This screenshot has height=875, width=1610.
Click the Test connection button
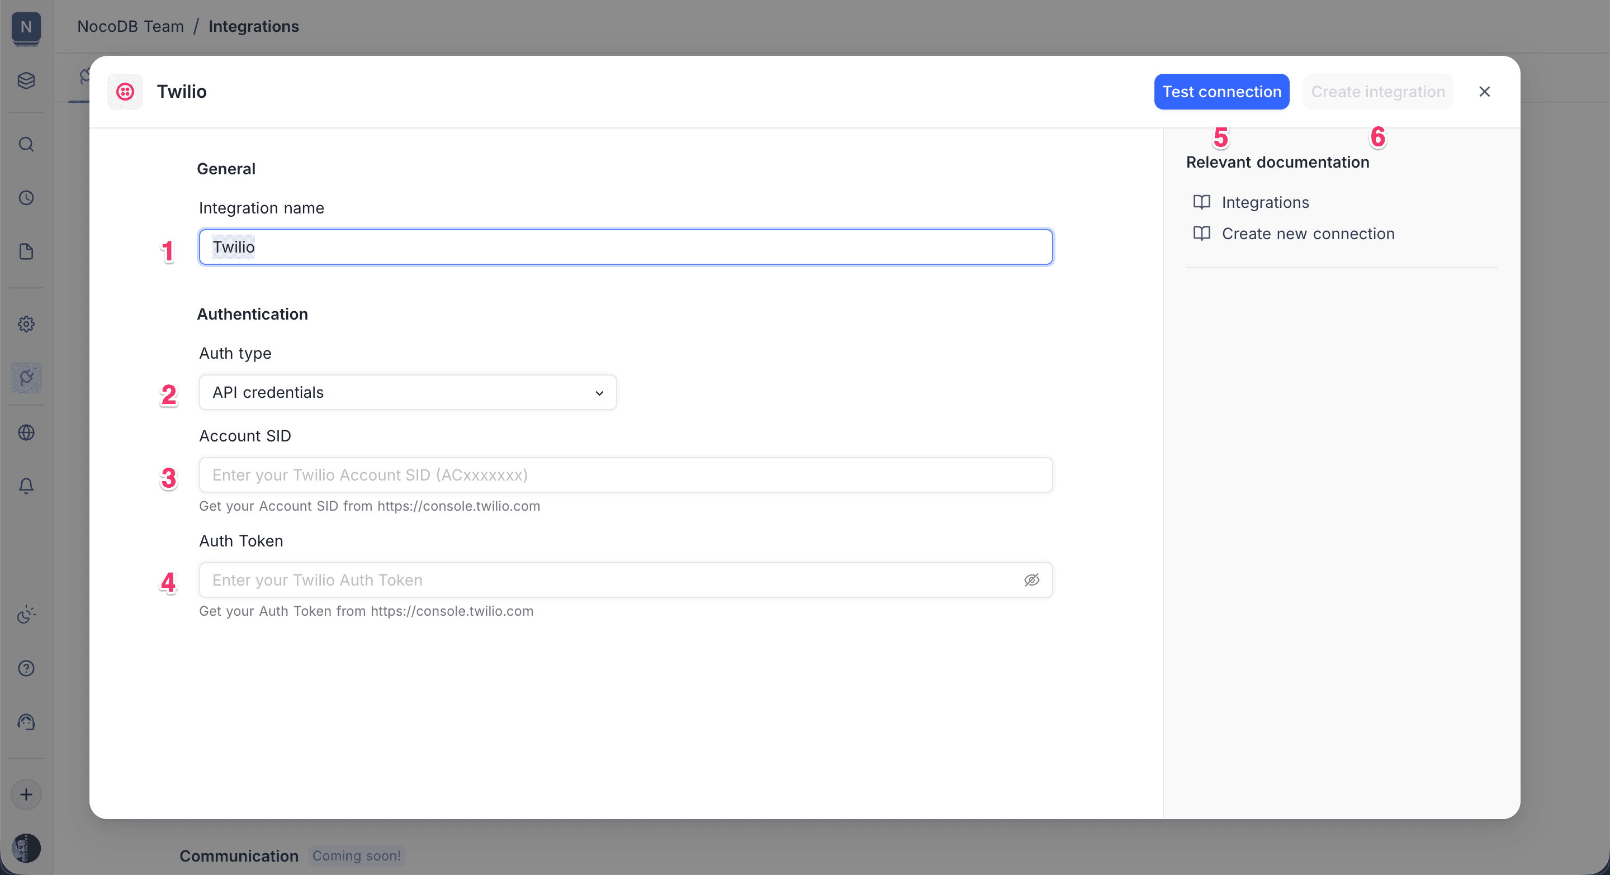(x=1221, y=91)
